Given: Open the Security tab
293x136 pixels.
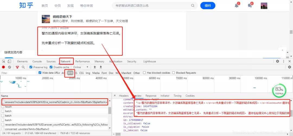Looking at the screenshot, I should [x=132, y=61].
